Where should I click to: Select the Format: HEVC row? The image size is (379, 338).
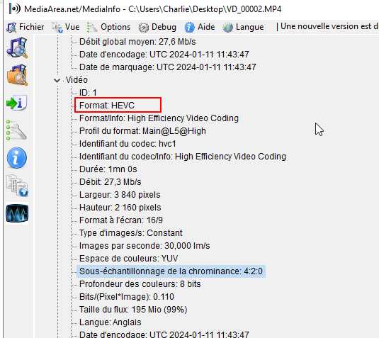[107, 106]
